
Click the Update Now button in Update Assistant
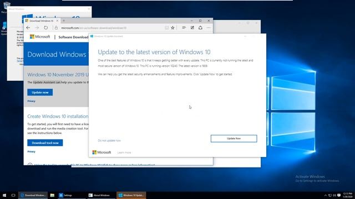[234, 139]
